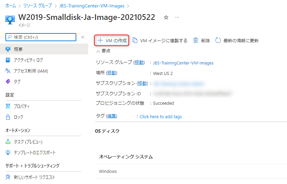Click the plus icon of VM の作成
This screenshot has width=287, height=184.
(100, 40)
